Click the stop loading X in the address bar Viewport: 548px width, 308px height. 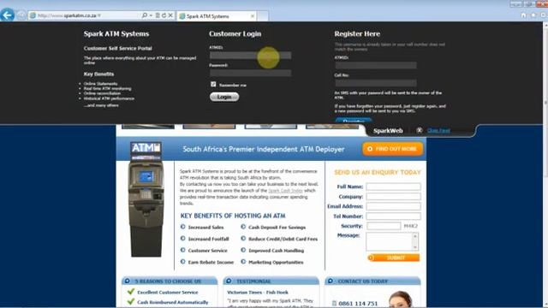click(170, 15)
